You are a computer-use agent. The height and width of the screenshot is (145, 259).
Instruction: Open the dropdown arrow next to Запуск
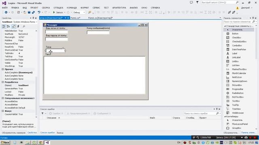[x=65, y=12]
